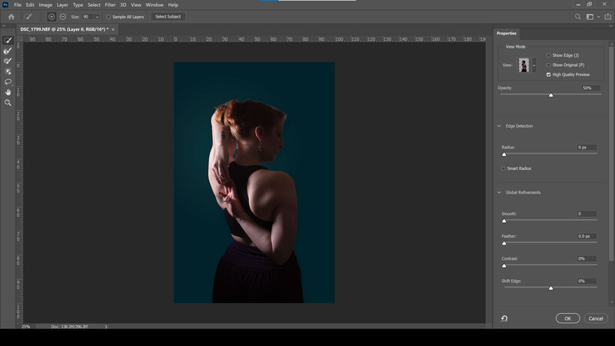Open the Filter menu
The height and width of the screenshot is (346, 615).
pyautogui.click(x=110, y=5)
